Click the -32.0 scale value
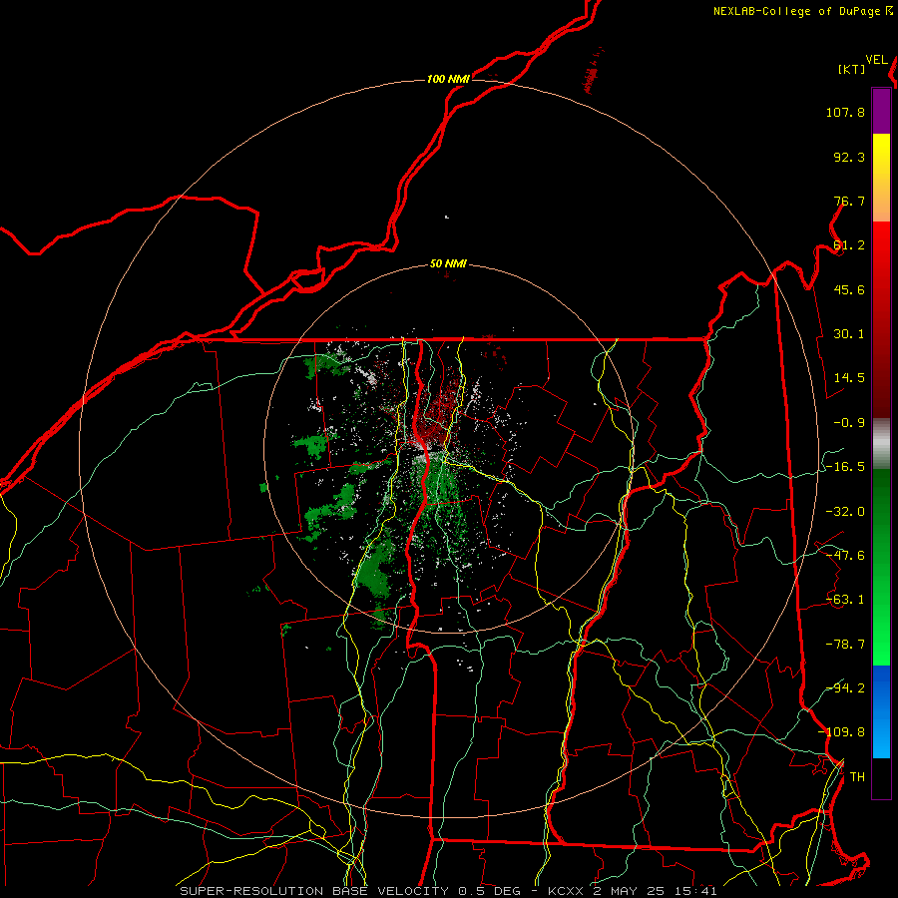 click(x=845, y=512)
